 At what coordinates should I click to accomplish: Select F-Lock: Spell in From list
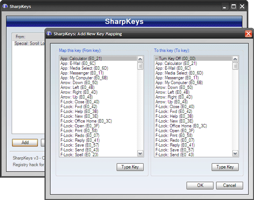coord(99,154)
